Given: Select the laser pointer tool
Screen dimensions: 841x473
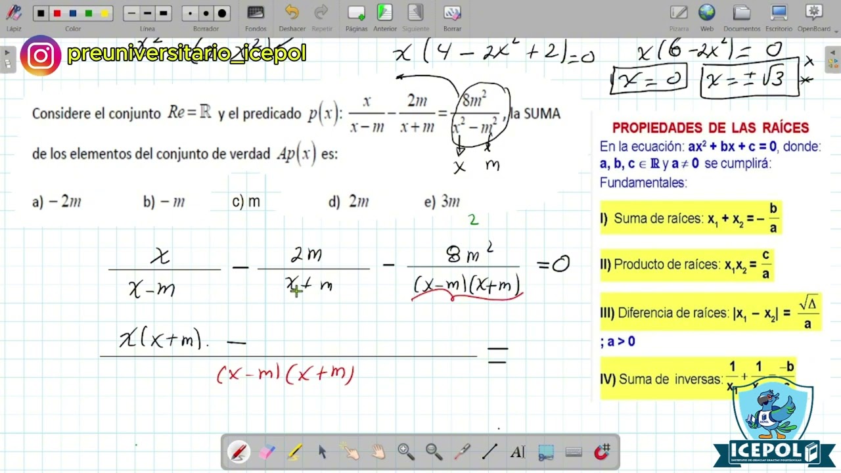Looking at the screenshot, I should point(462,452).
